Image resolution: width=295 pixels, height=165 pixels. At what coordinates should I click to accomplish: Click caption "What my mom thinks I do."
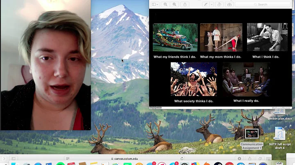click(x=220, y=57)
